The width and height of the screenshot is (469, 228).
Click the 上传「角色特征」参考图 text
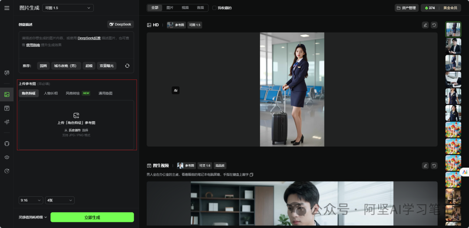coord(76,122)
